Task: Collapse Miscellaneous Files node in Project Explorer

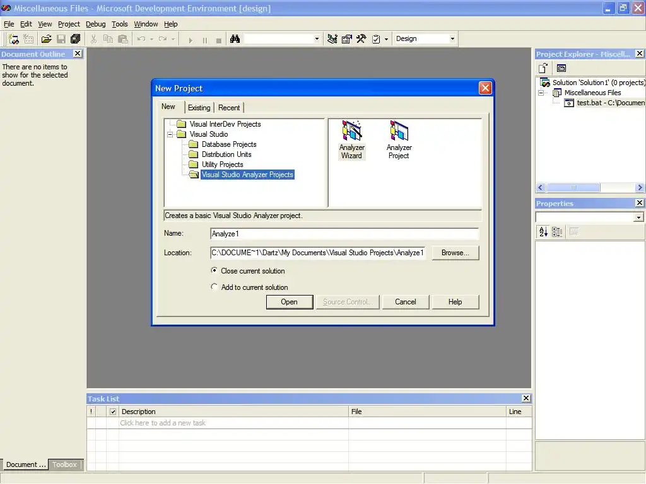Action: click(542, 93)
